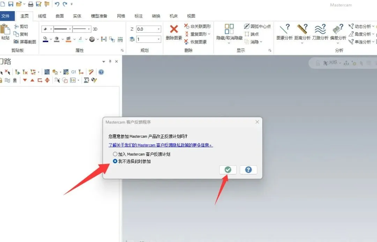377x242 pixels.
Task: Click the Z depth input field
Action: [x=147, y=29]
